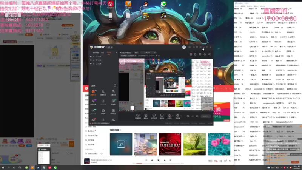Click the recording camera icon in streaming tool
The width and height of the screenshot is (302, 170).
pyautogui.click(x=188, y=116)
